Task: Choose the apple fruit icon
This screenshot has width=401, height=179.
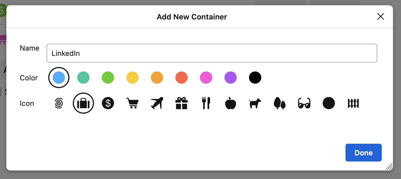Action: [x=231, y=103]
